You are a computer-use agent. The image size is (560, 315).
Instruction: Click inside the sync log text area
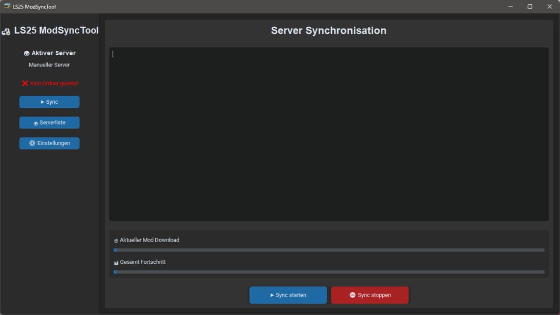pyautogui.click(x=329, y=134)
